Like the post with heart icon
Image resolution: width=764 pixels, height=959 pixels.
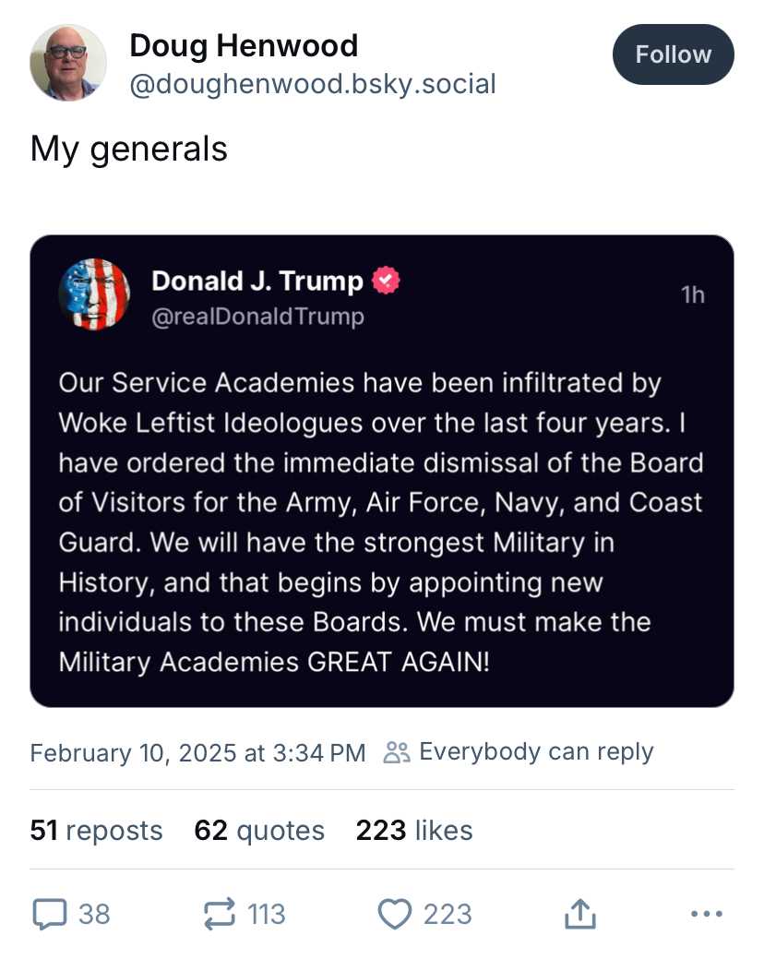(x=395, y=914)
